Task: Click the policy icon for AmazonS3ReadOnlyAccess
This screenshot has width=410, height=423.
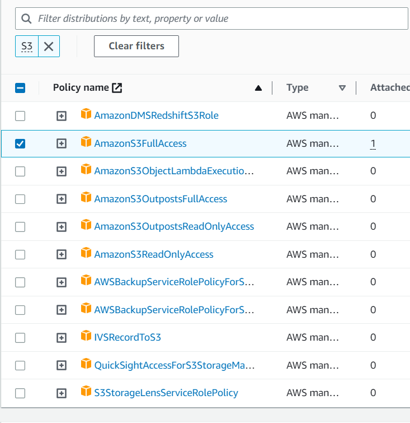Action: [x=86, y=253]
